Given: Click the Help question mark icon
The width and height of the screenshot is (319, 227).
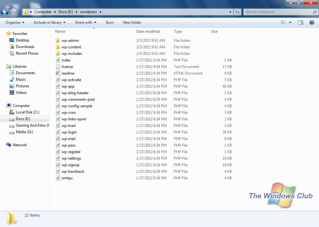Looking at the screenshot, I should (312, 22).
